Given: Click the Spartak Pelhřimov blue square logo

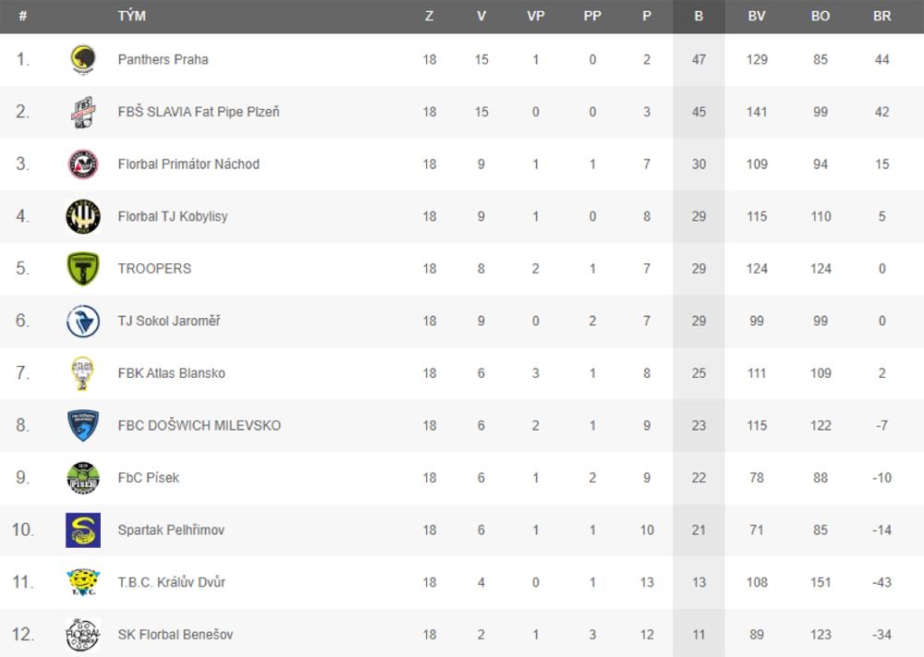Looking at the screenshot, I should [x=83, y=530].
